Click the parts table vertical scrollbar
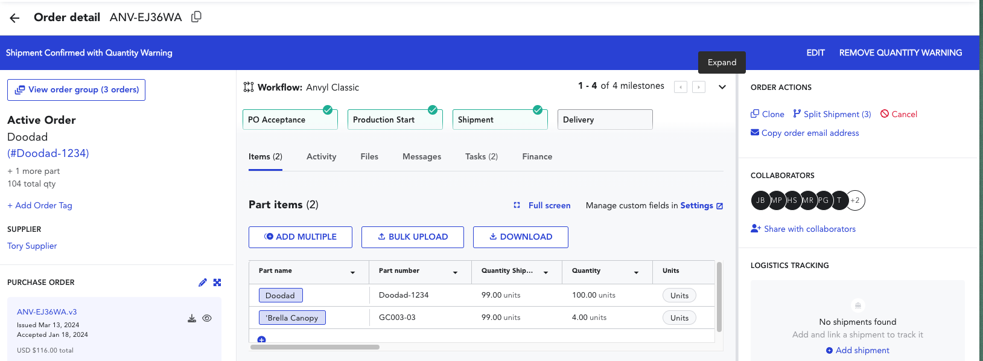Screen dimensions: 983x361 719,296
